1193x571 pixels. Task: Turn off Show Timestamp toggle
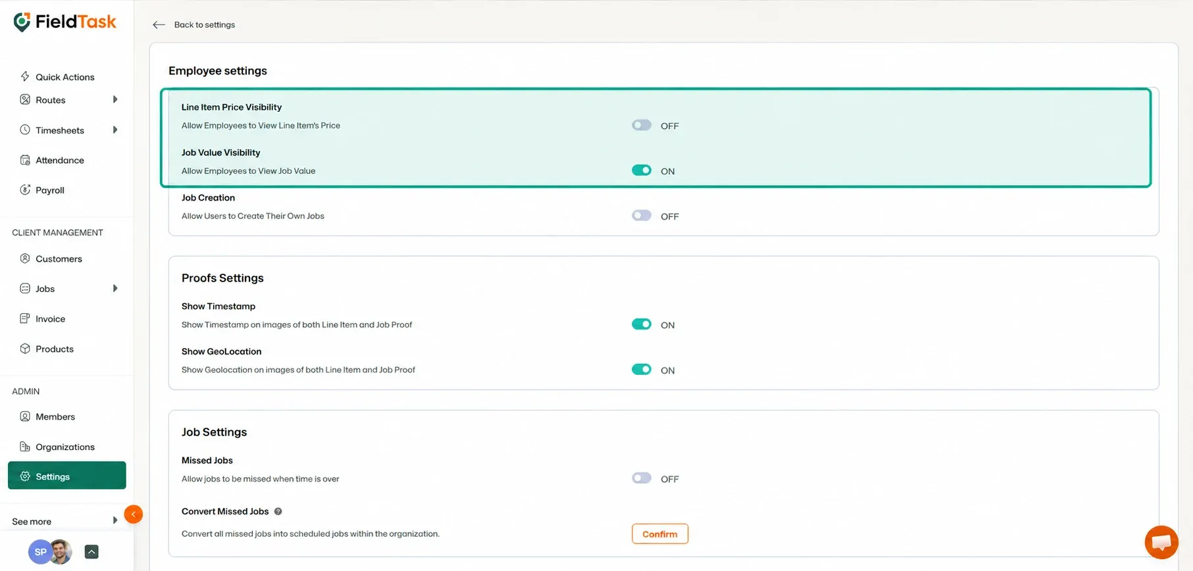[x=642, y=324]
